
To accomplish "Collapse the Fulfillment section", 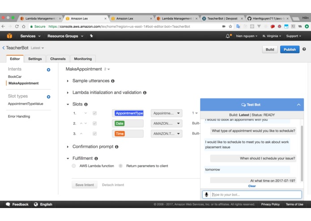I will [x=68, y=158].
